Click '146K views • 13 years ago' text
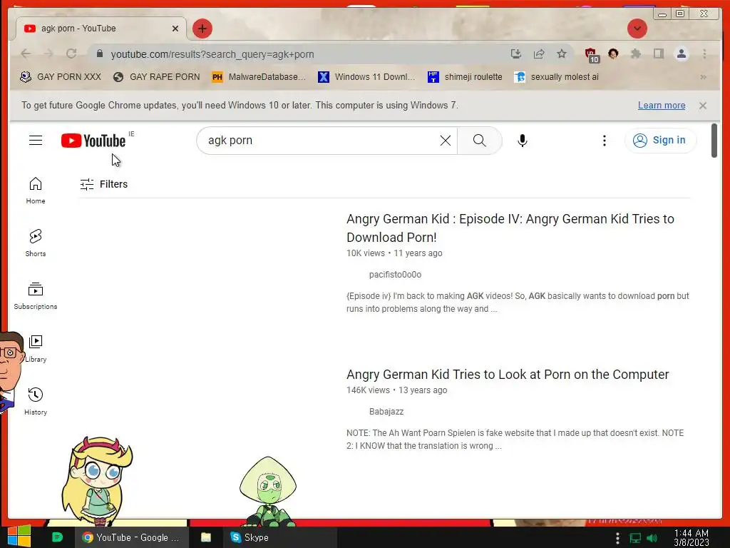The width and height of the screenshot is (730, 548). tap(396, 390)
